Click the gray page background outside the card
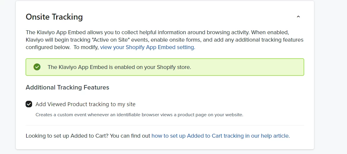 pyautogui.click(x=330, y=89)
